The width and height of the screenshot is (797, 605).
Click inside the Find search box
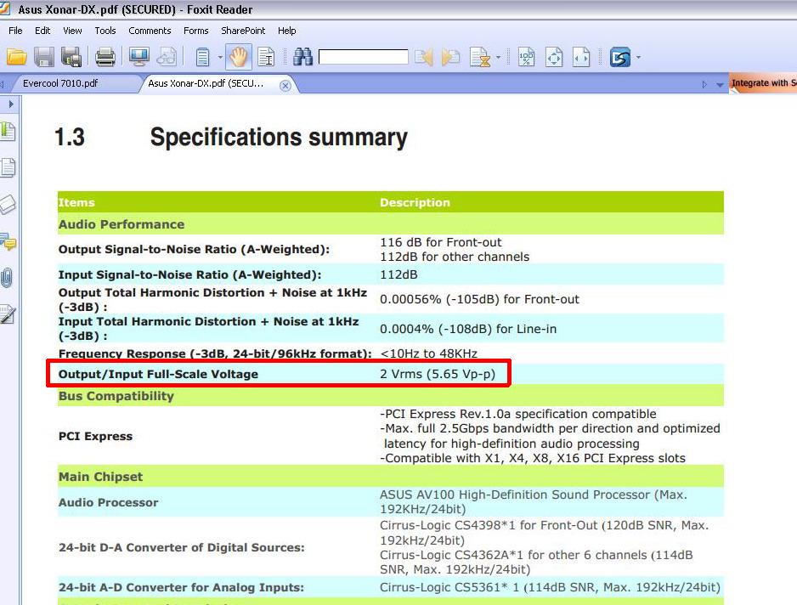363,58
